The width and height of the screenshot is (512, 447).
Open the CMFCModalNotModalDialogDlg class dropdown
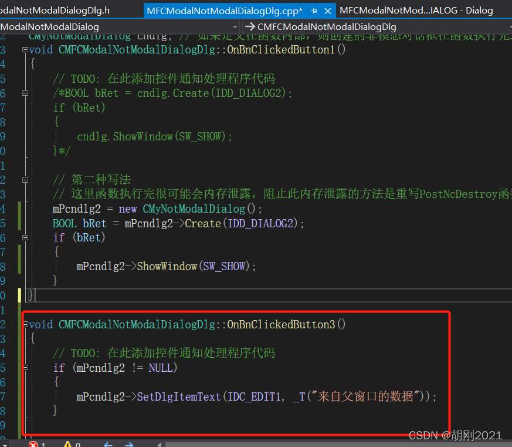coord(378,27)
